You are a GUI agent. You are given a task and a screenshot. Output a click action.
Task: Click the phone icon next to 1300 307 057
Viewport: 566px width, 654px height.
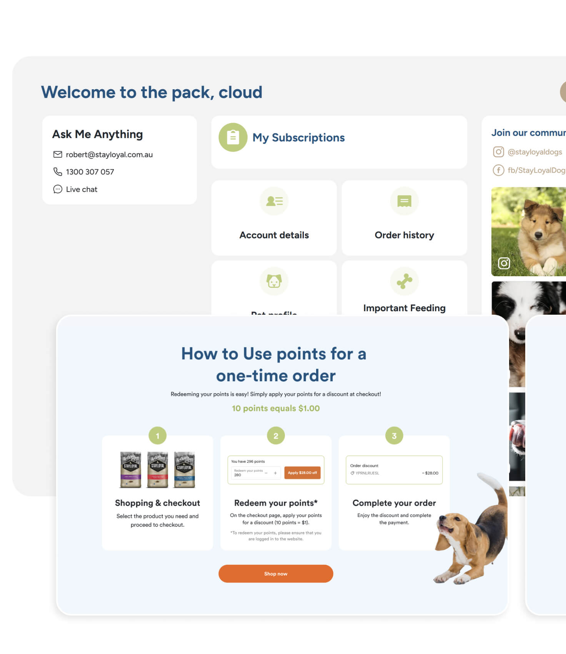[x=58, y=172]
